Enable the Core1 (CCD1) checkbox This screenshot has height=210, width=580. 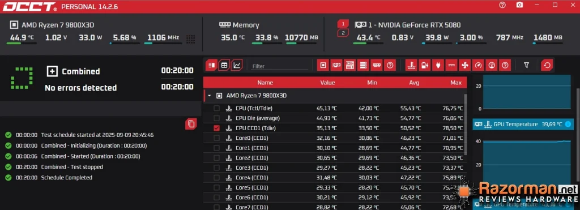(x=217, y=148)
